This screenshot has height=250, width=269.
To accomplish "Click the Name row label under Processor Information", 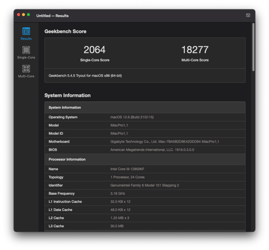I will pyautogui.click(x=53, y=169).
